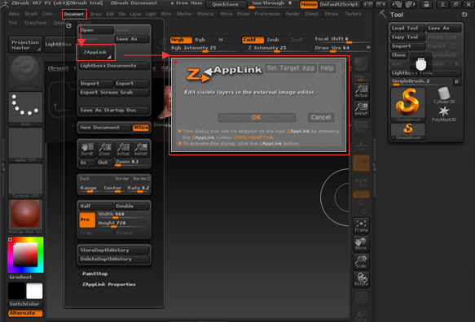Open Lightbox Documents in Document palette
Screen dimensions: 475x322
tap(114, 66)
